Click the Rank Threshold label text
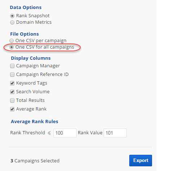 click(27, 133)
